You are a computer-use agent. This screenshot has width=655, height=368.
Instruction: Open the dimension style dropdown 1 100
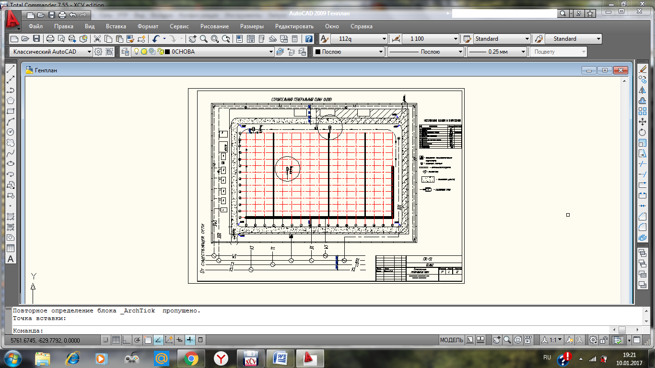tap(431, 39)
